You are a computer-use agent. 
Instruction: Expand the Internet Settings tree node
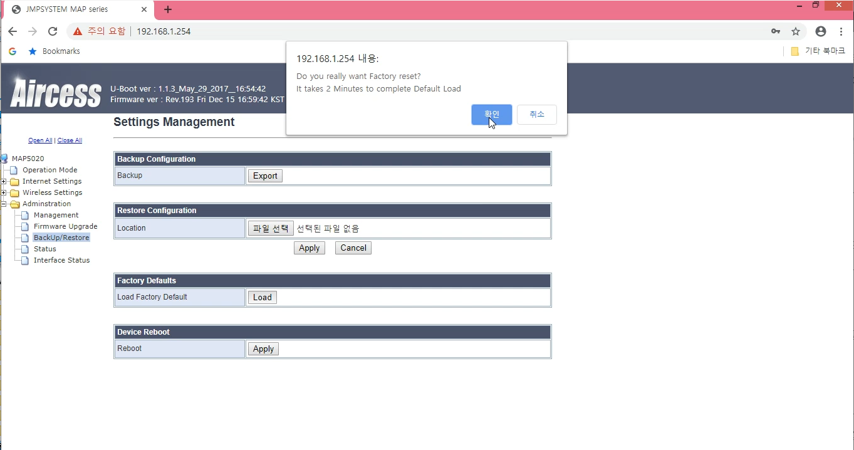(4, 182)
